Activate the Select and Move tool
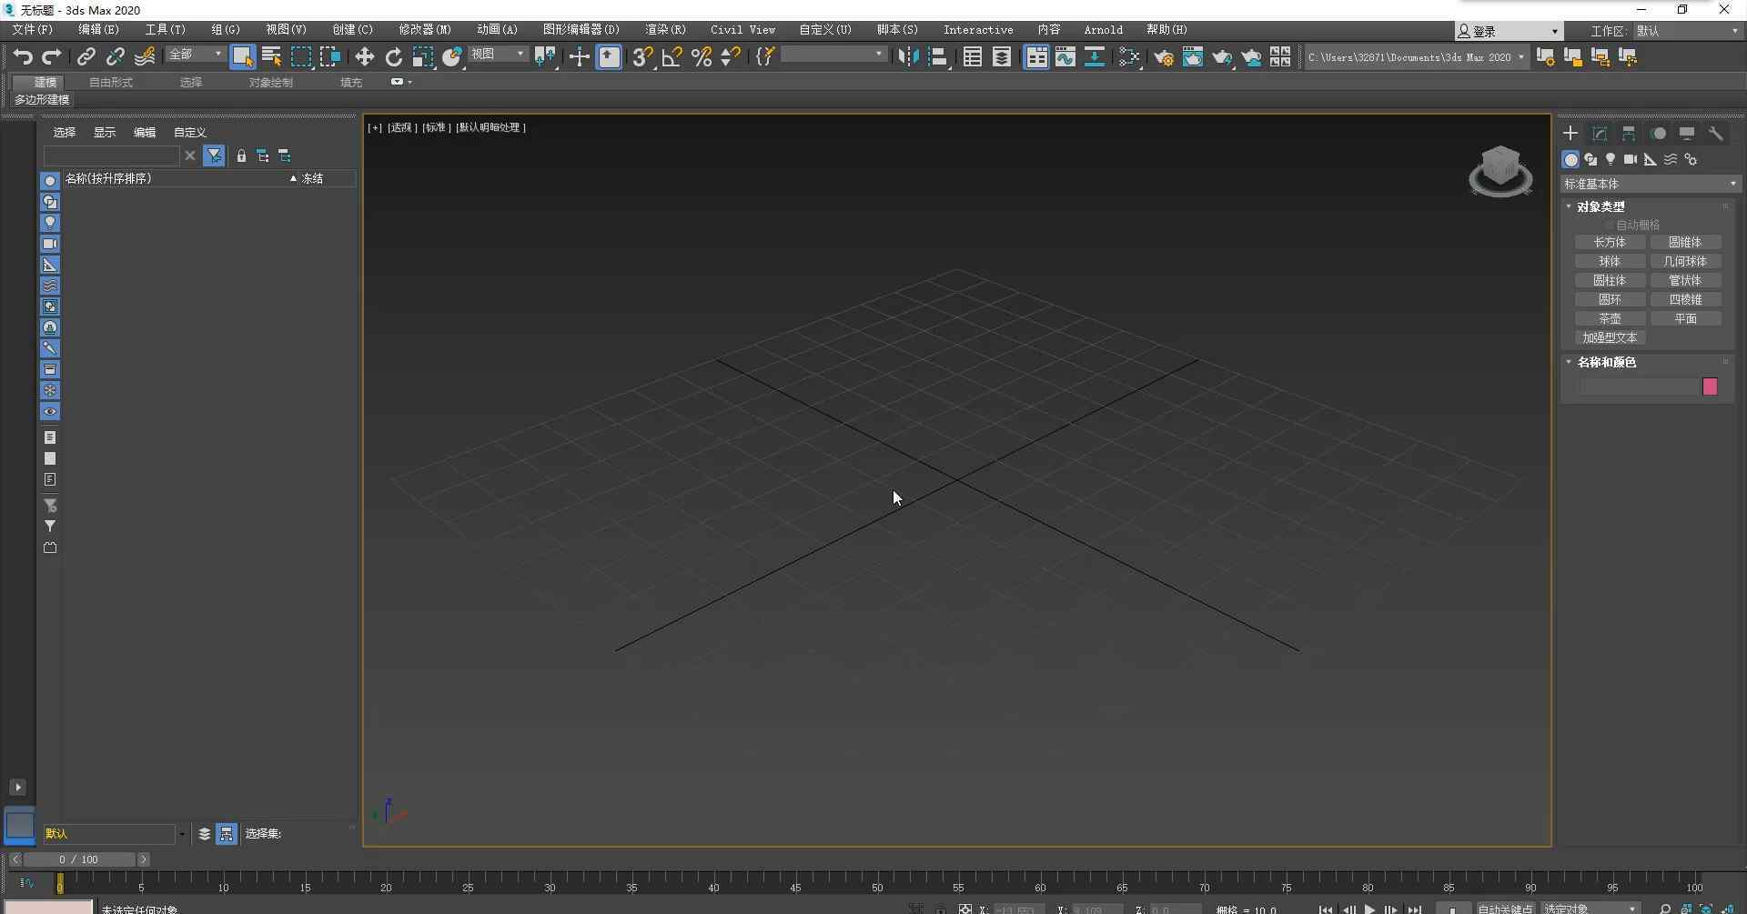 coord(364,57)
